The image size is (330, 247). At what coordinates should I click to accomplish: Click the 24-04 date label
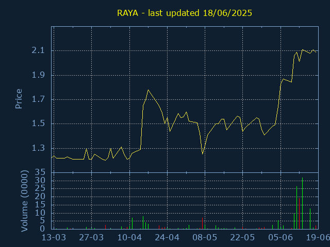coord(167,238)
